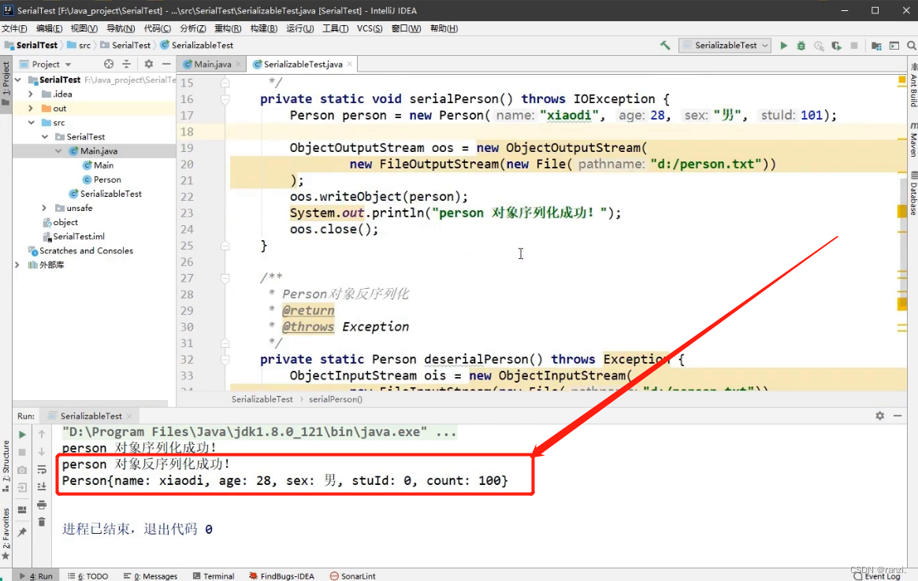
Task: Open the VCS(S) menu
Action: pyautogui.click(x=370, y=28)
